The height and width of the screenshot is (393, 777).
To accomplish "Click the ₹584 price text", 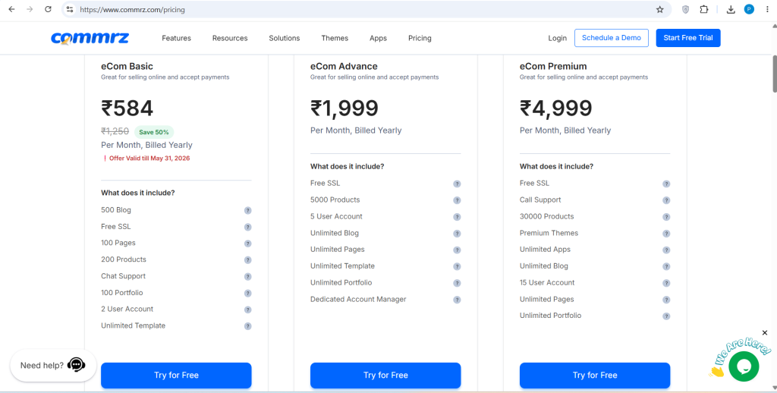I will click(x=127, y=108).
